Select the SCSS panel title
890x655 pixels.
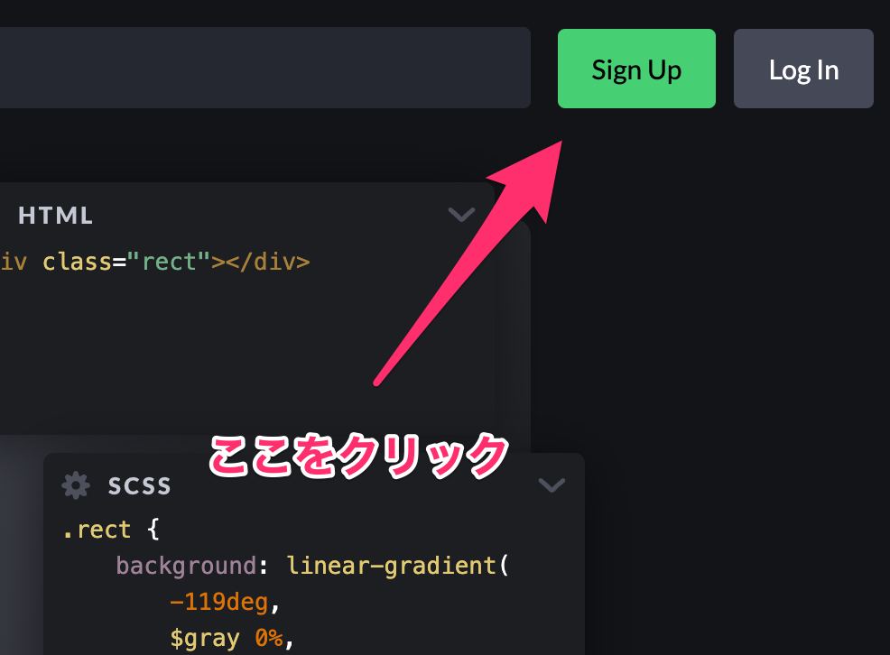(x=140, y=485)
